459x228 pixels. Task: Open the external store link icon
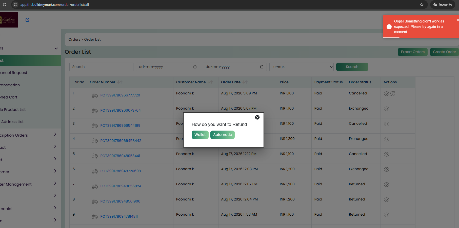(27, 20)
